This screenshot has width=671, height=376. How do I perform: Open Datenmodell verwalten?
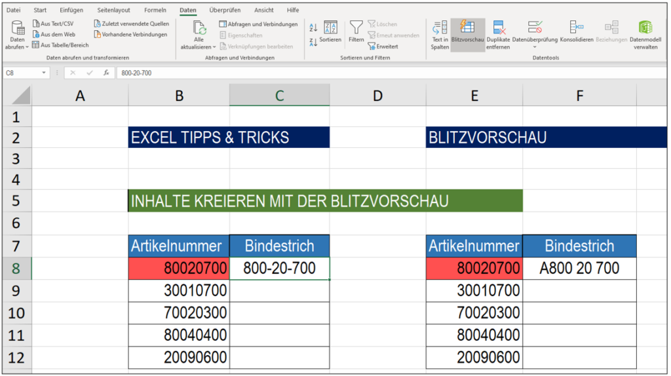(x=645, y=35)
